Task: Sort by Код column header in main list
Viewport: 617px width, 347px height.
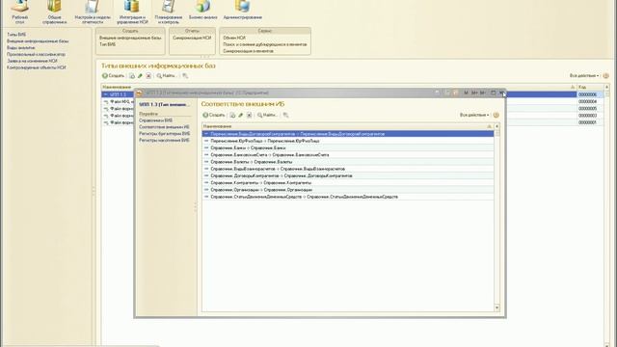Action: click(590, 87)
